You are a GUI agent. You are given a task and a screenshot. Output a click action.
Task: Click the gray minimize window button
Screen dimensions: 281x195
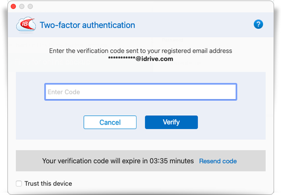click(22, 6)
